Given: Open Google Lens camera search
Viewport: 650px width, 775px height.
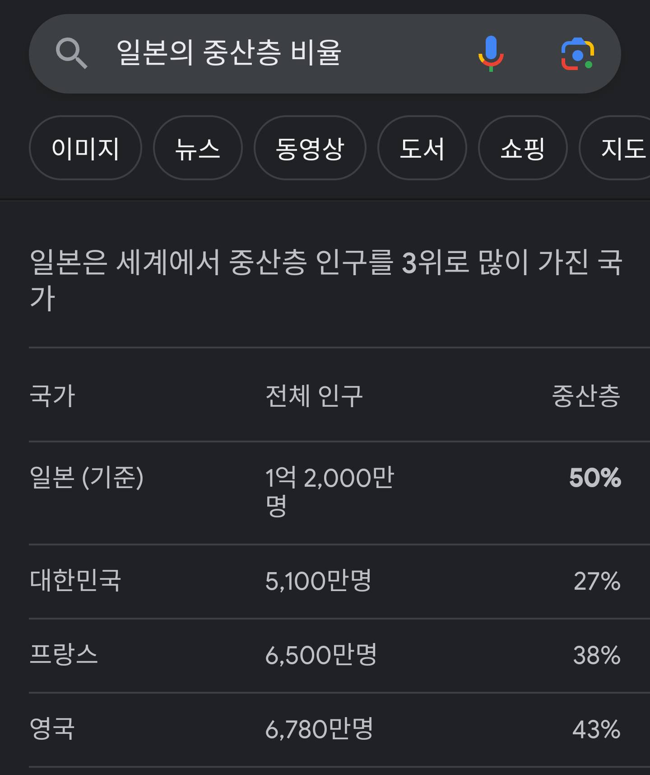Looking at the screenshot, I should pyautogui.click(x=577, y=54).
